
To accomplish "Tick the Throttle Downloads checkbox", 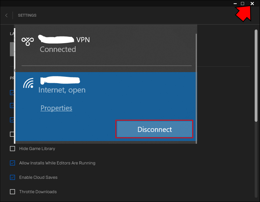I will [x=12, y=192].
